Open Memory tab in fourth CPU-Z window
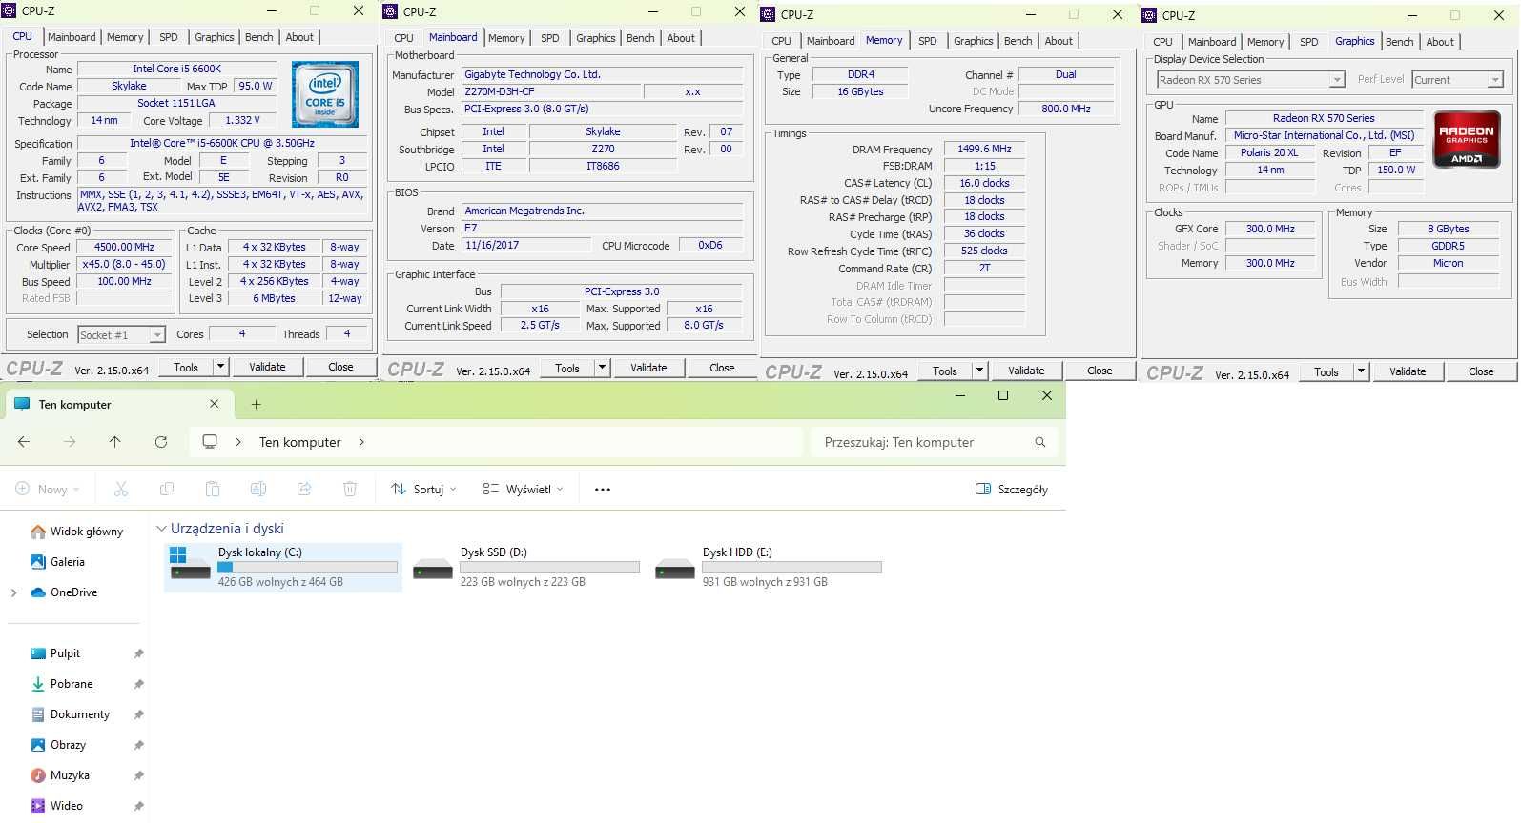This screenshot has width=1521, height=823. click(x=1265, y=42)
